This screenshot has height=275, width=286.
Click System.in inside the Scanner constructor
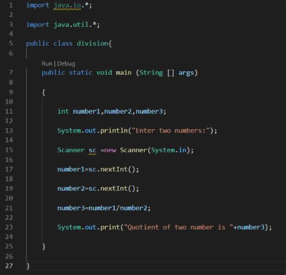pos(169,150)
